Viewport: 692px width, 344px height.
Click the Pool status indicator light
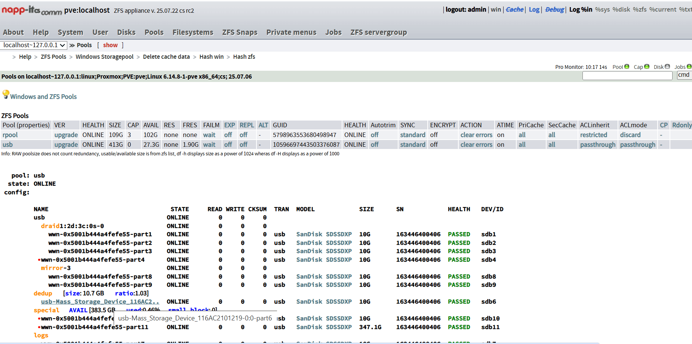pos(627,67)
